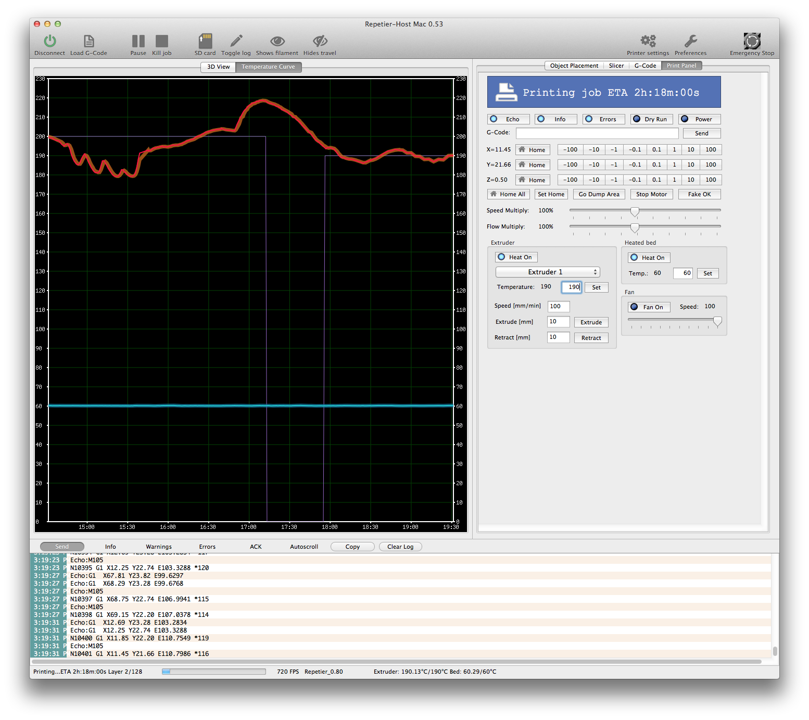
Task: Switch to the 3D View tab
Action: pyautogui.click(x=218, y=67)
